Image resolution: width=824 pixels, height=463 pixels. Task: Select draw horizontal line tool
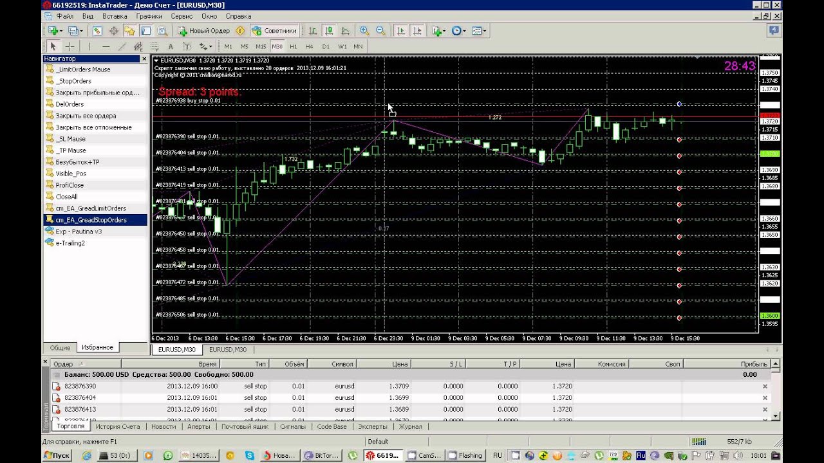(106, 46)
